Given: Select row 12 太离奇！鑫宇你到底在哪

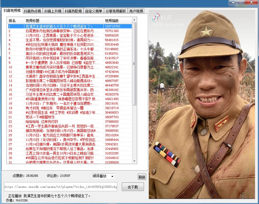Looking at the screenshot, I should coord(70,76).
